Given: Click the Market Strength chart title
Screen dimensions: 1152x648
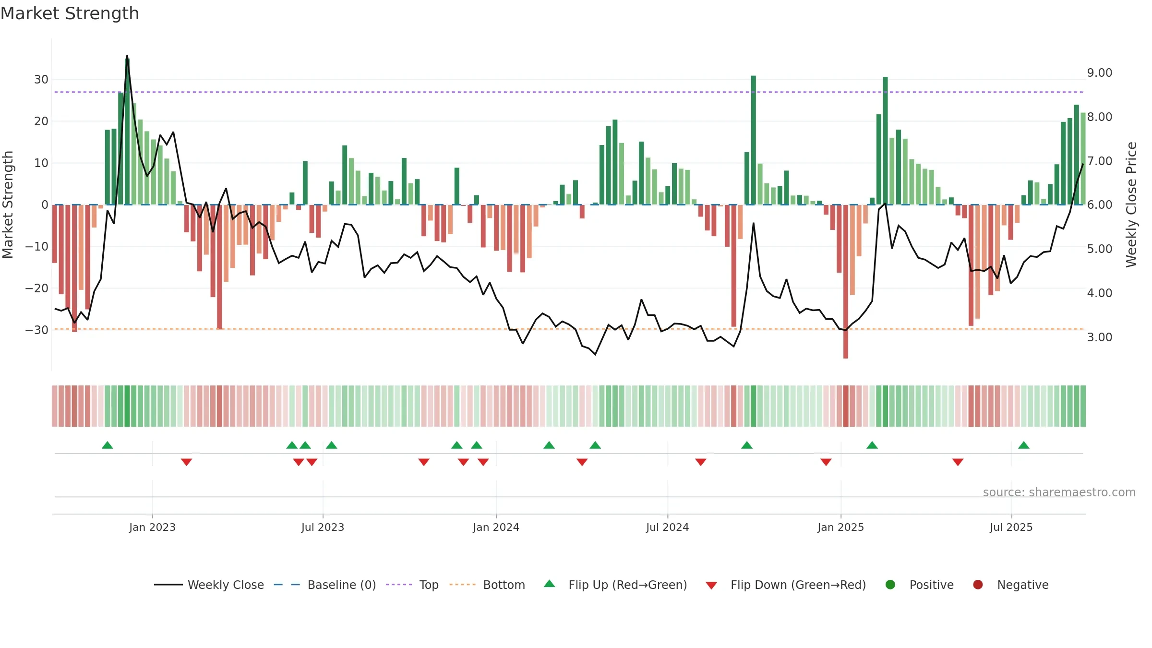Looking at the screenshot, I should [70, 13].
